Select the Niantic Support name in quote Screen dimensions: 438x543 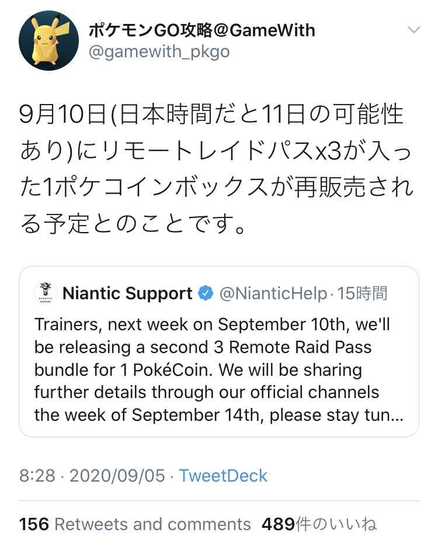[127, 293]
